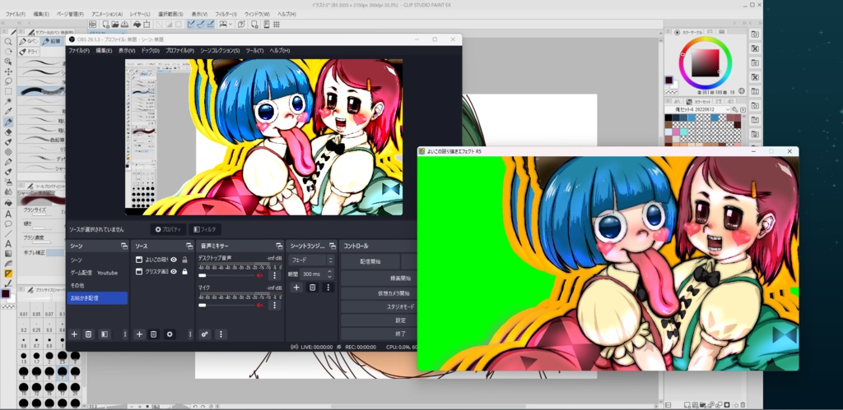Toggle visibility eye of クリスタ画面 source in OBS
This screenshot has height=410, width=843.
coord(174,271)
